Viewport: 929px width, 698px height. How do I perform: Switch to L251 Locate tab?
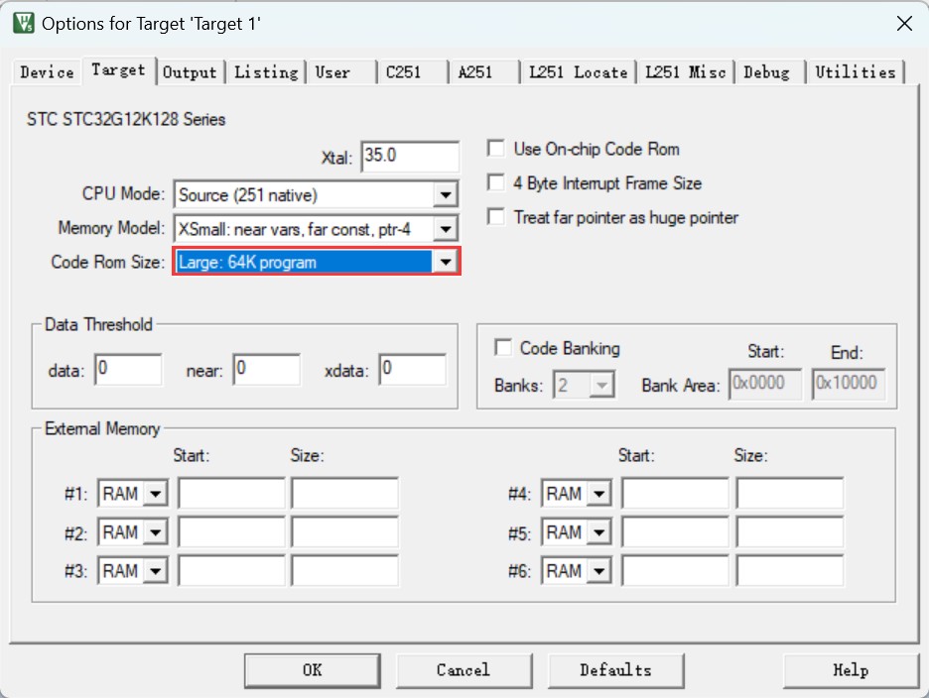click(579, 72)
